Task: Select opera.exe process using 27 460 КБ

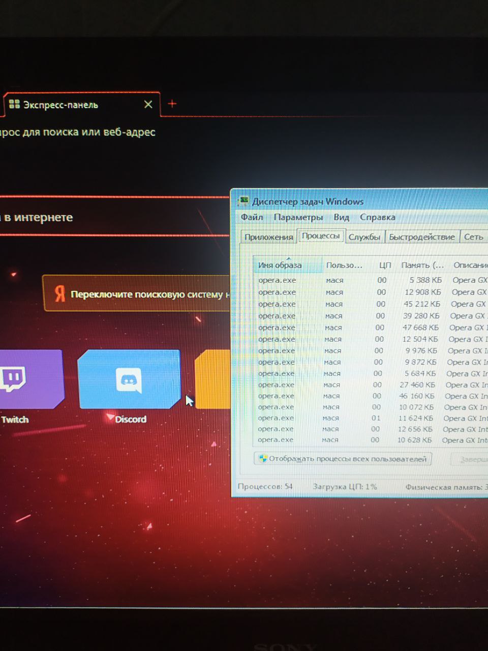Action: (371, 385)
